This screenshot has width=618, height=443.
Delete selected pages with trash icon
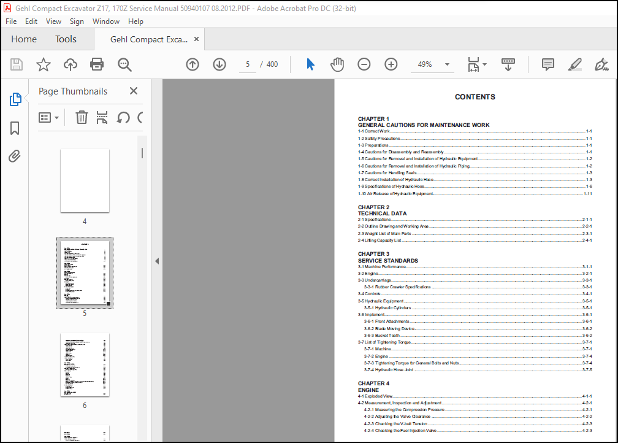point(82,117)
